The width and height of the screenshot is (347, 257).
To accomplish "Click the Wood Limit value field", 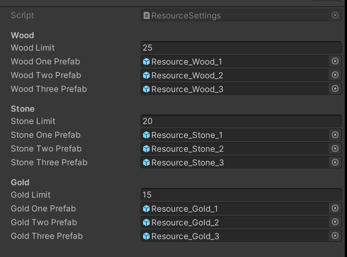I will tap(241, 48).
